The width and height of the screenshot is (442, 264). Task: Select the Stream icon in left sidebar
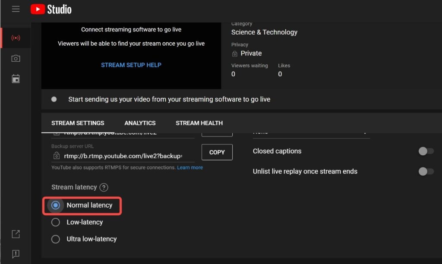[16, 38]
